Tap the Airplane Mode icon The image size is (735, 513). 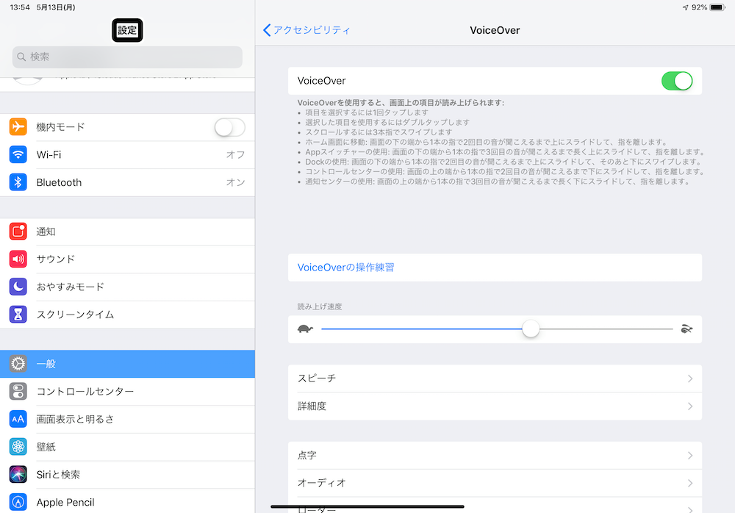18,126
